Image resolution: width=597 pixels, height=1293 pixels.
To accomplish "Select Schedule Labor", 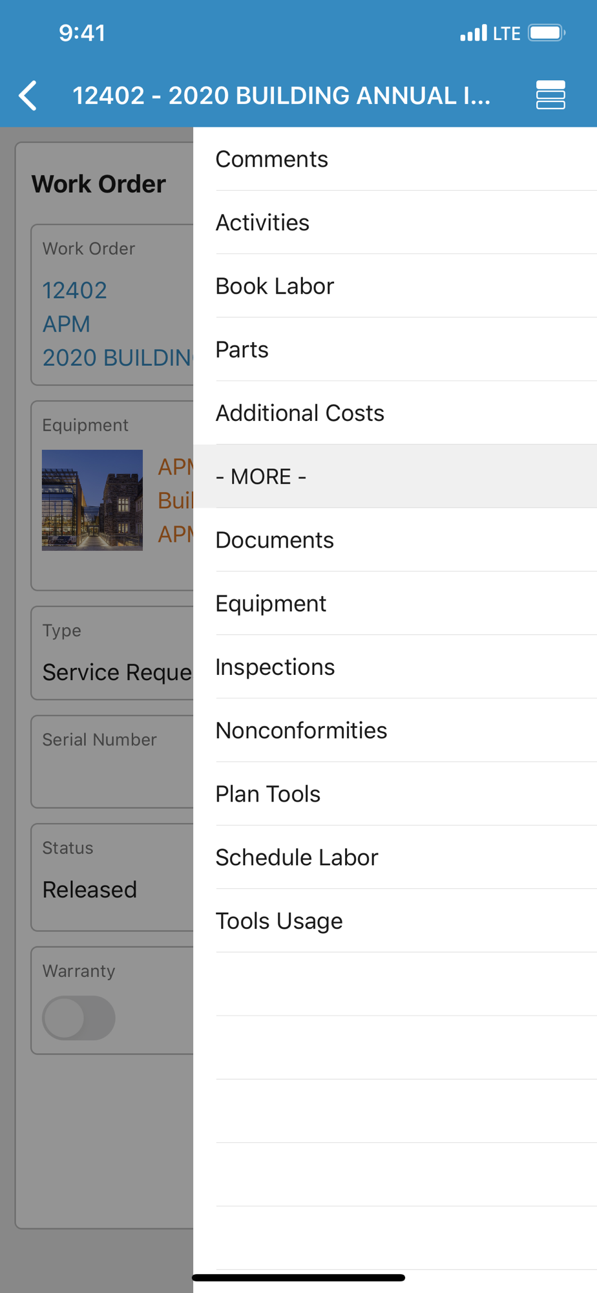I will click(x=395, y=857).
